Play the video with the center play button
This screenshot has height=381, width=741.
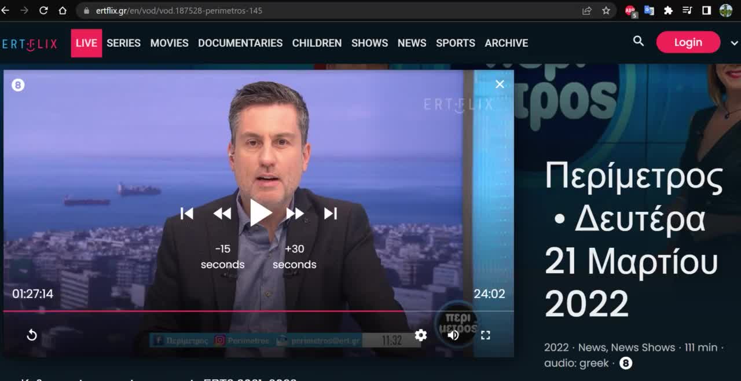261,213
